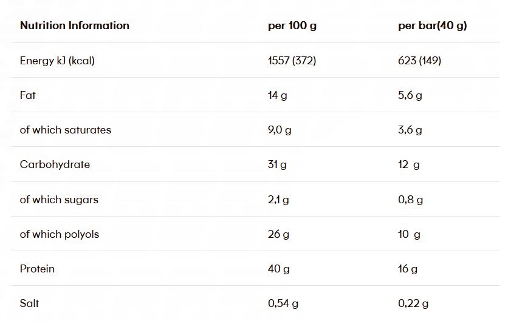Click the 'Carbohydrate' row label
This screenshot has height=324, width=508.
click(x=55, y=164)
